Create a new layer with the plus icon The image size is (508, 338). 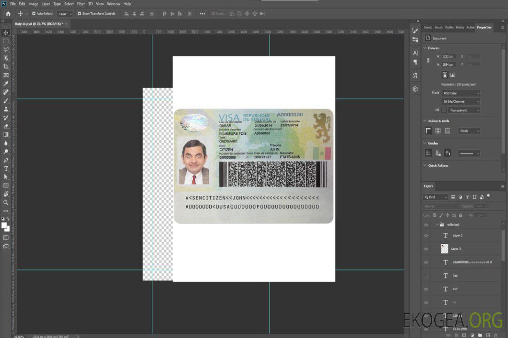click(x=488, y=335)
